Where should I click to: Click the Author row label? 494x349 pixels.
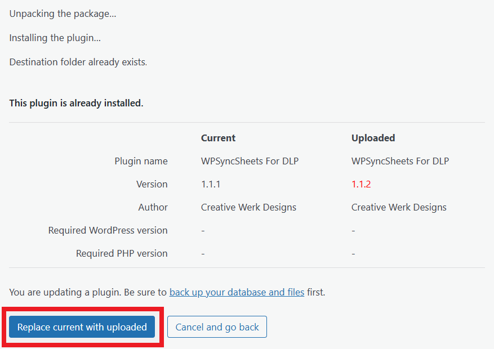pyautogui.click(x=153, y=207)
